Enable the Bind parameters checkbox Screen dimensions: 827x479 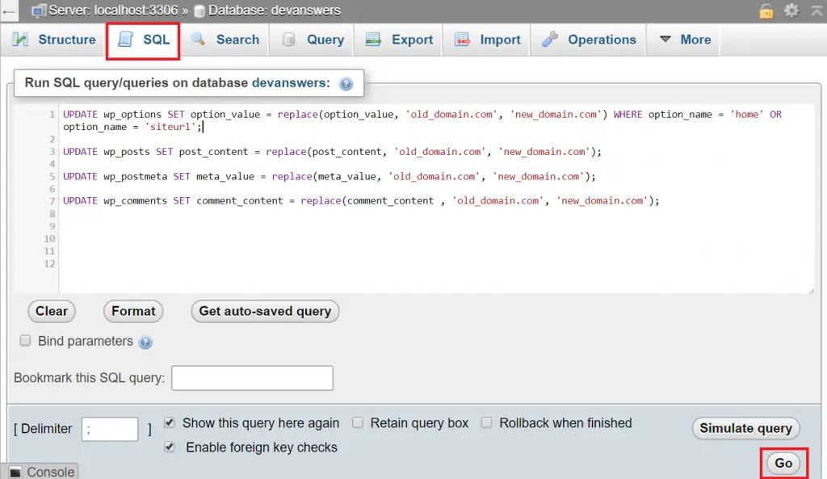tap(25, 341)
